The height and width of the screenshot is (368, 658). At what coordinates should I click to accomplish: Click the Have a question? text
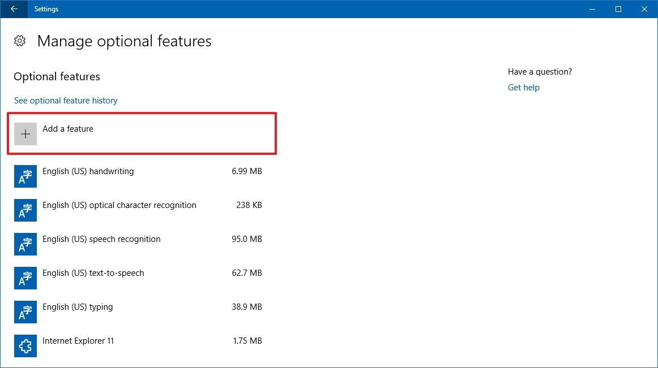540,72
